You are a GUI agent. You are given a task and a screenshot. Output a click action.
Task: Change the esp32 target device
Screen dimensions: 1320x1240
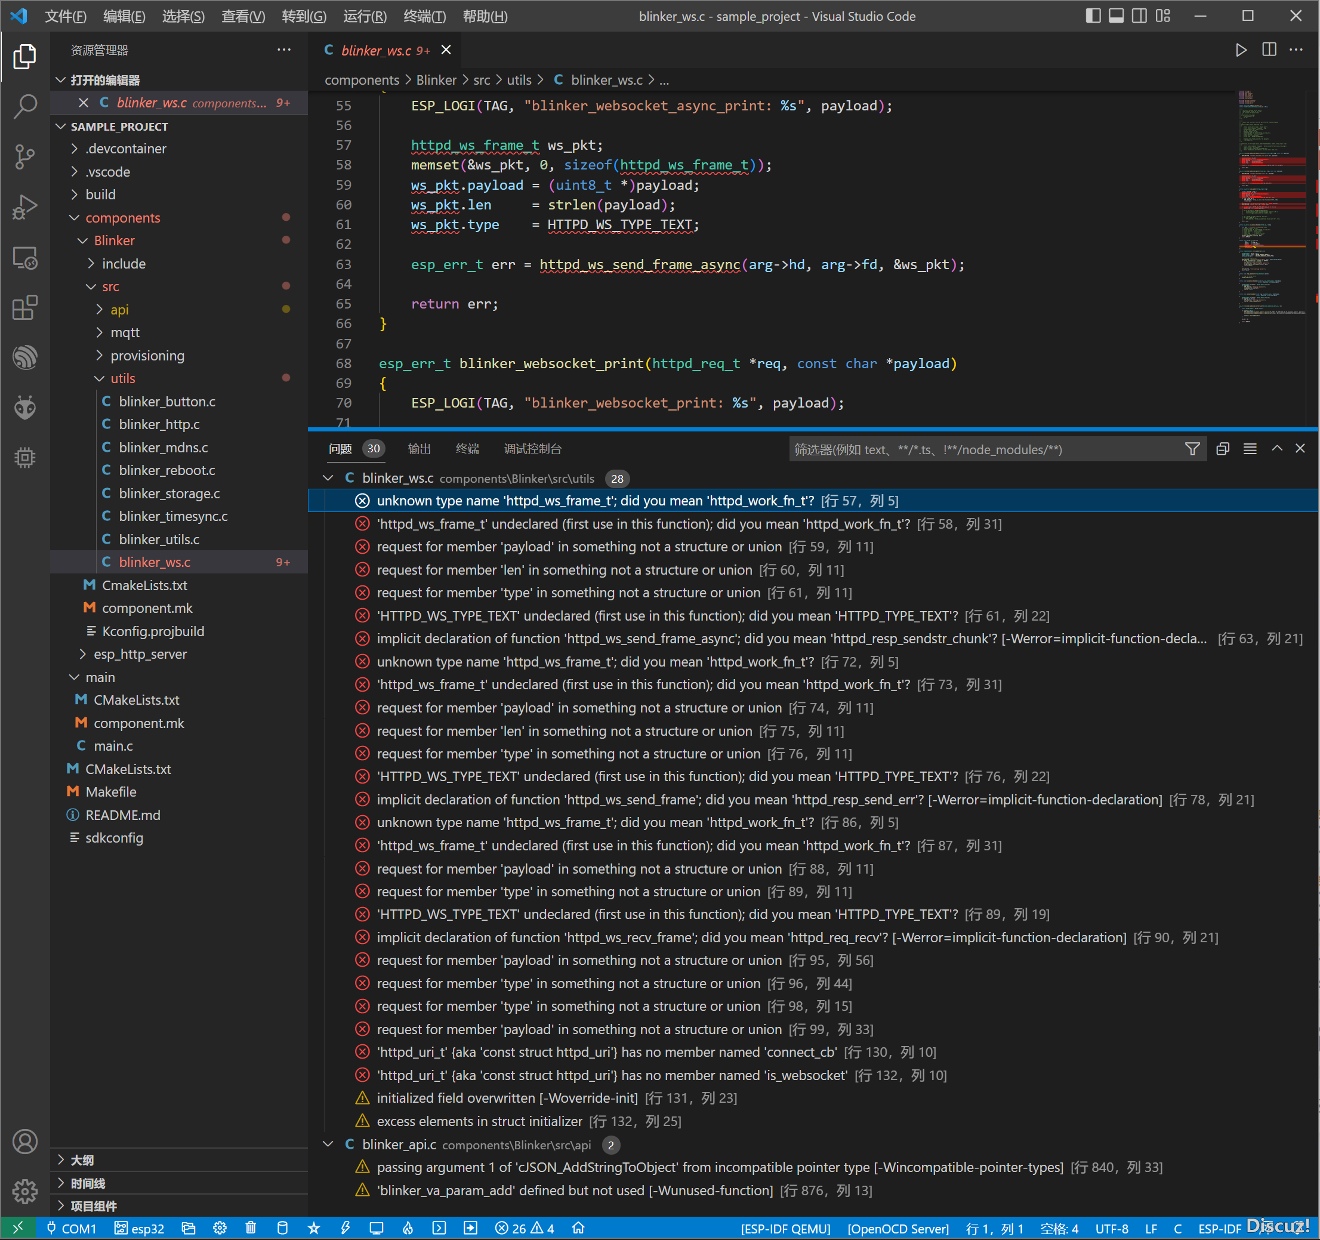140,1228
